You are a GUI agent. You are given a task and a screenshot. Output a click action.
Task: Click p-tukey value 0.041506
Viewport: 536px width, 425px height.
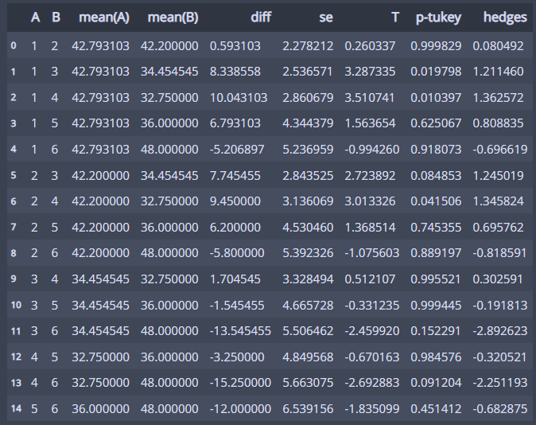coord(436,201)
